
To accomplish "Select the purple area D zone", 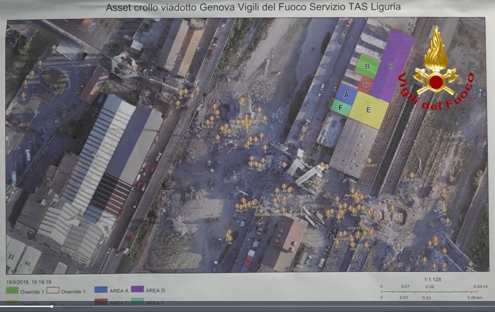I will click(x=391, y=66).
